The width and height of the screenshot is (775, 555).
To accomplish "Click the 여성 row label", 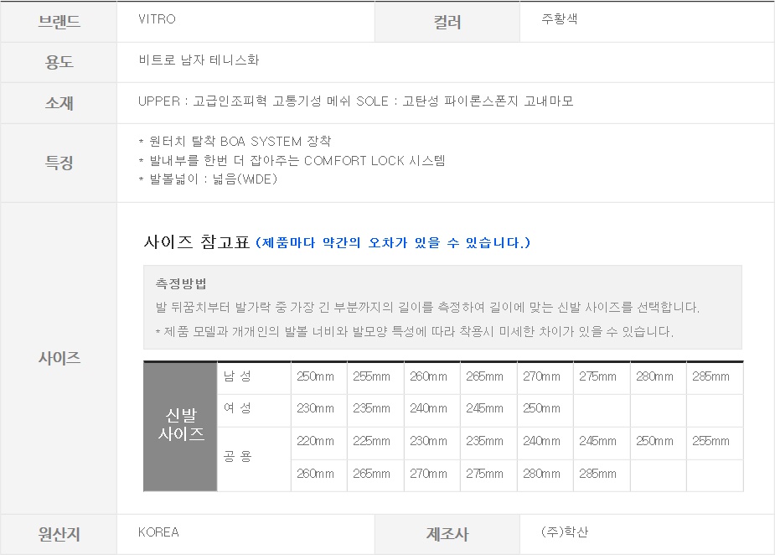I will point(237,408).
